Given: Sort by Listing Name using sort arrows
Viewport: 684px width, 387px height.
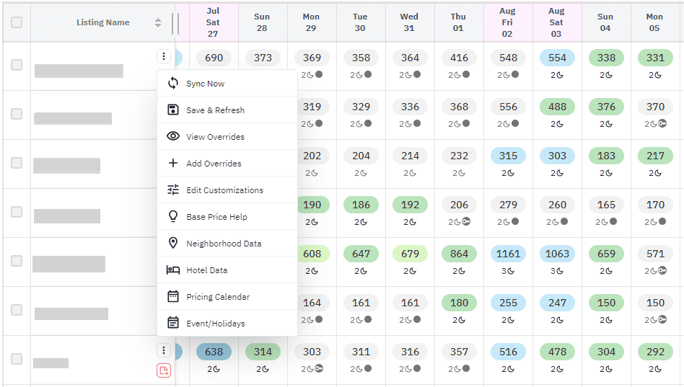Looking at the screenshot, I should 158,22.
